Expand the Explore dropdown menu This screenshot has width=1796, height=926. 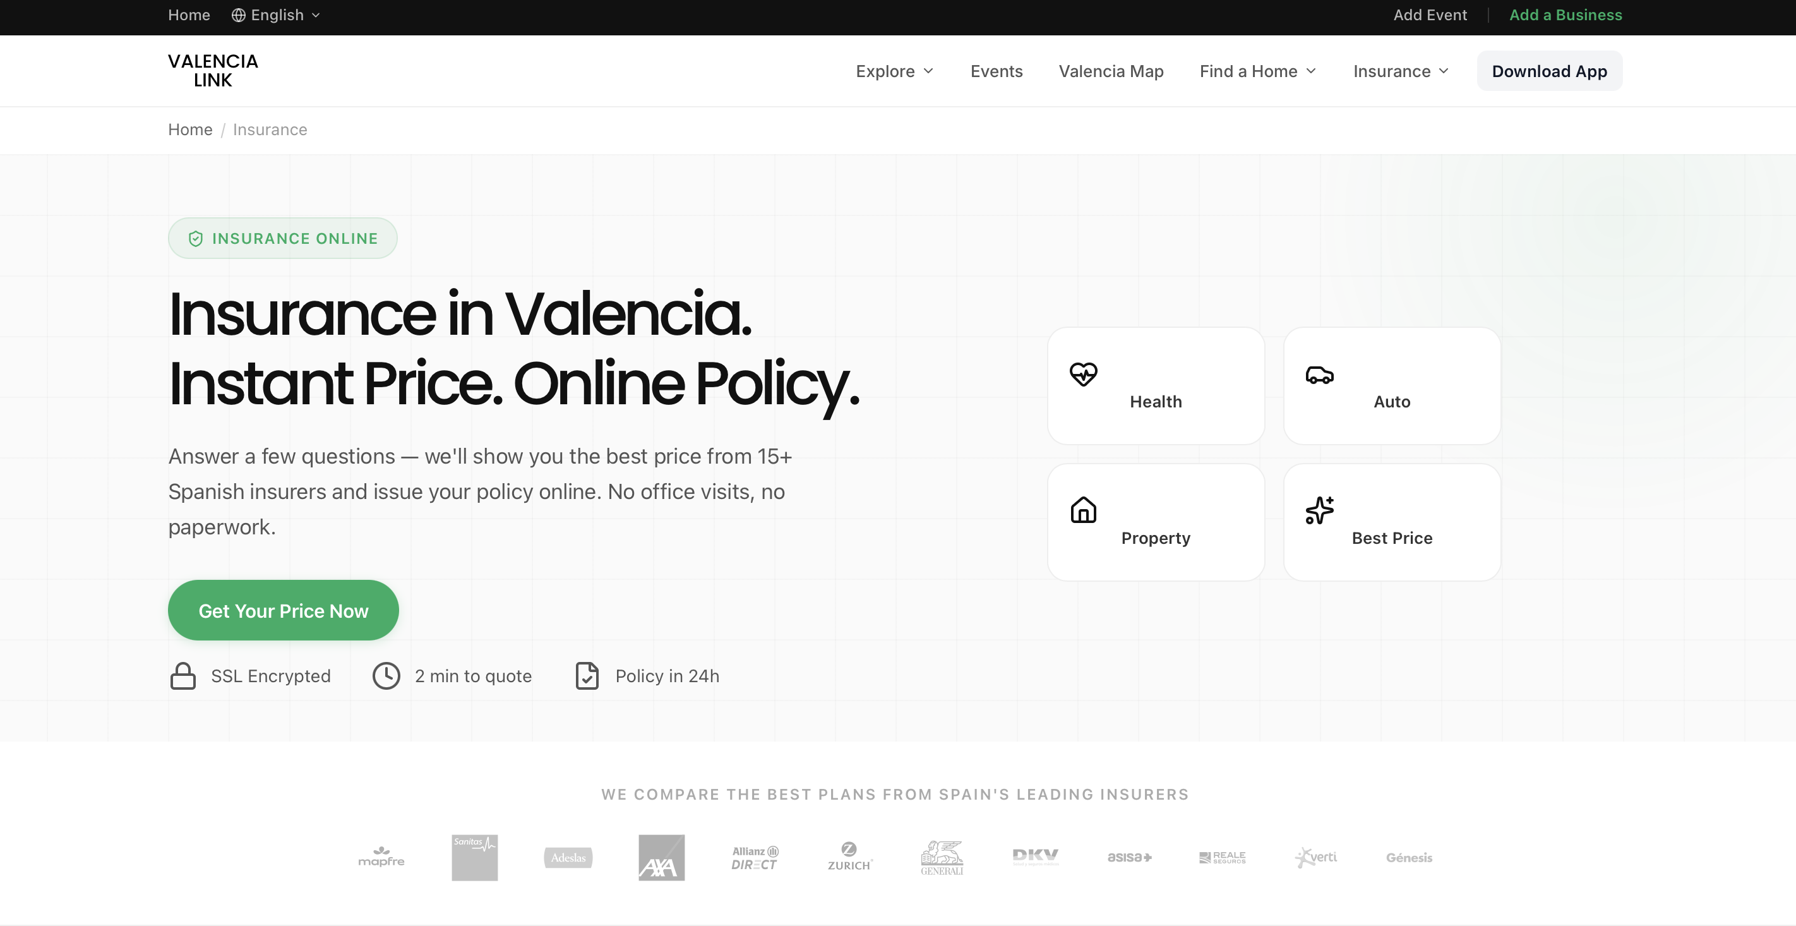[x=894, y=71]
